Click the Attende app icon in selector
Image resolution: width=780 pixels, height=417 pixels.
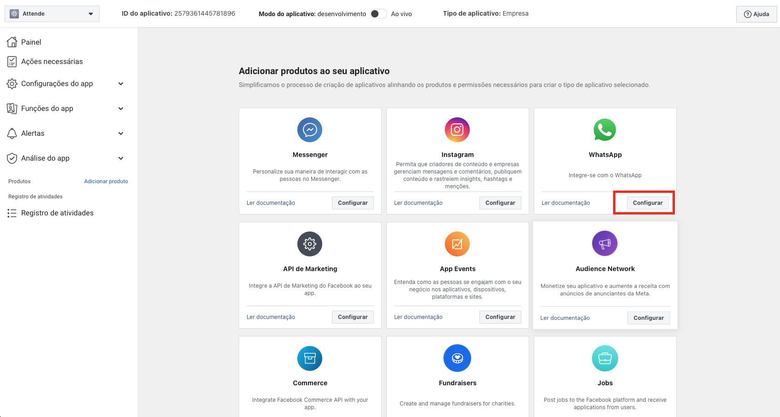[x=14, y=14]
